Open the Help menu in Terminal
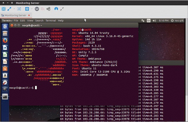 [61, 21]
